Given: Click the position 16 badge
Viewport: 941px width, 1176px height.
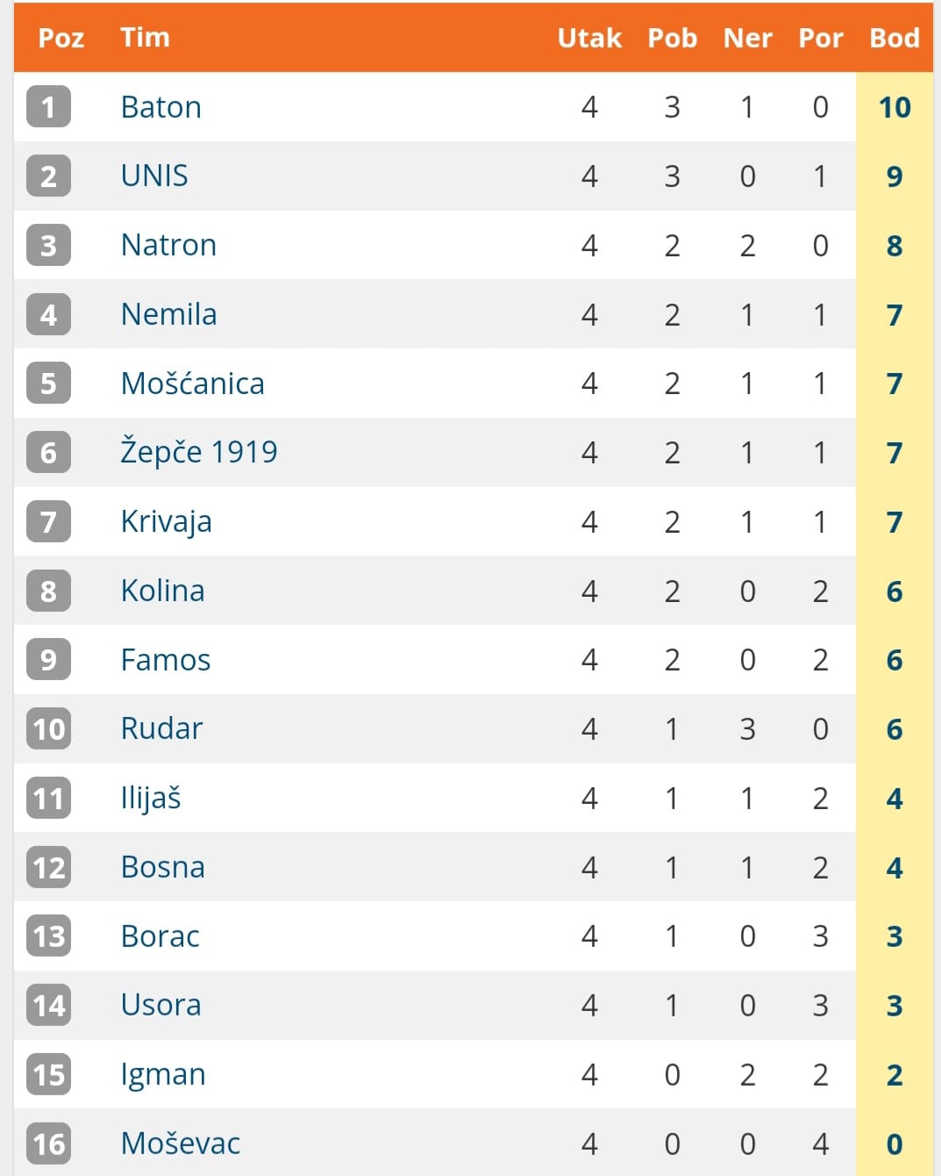Looking at the screenshot, I should (x=48, y=1144).
